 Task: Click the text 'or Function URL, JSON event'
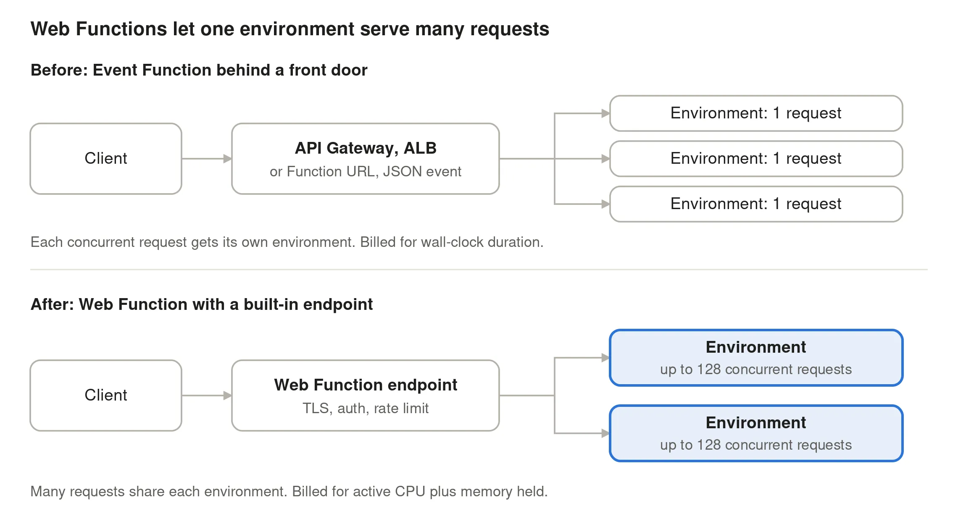point(366,172)
